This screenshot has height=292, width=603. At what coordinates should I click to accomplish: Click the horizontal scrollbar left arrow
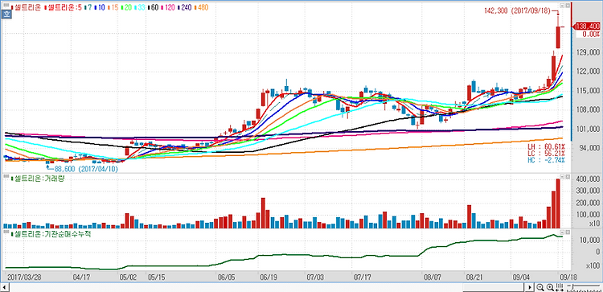point(4,287)
